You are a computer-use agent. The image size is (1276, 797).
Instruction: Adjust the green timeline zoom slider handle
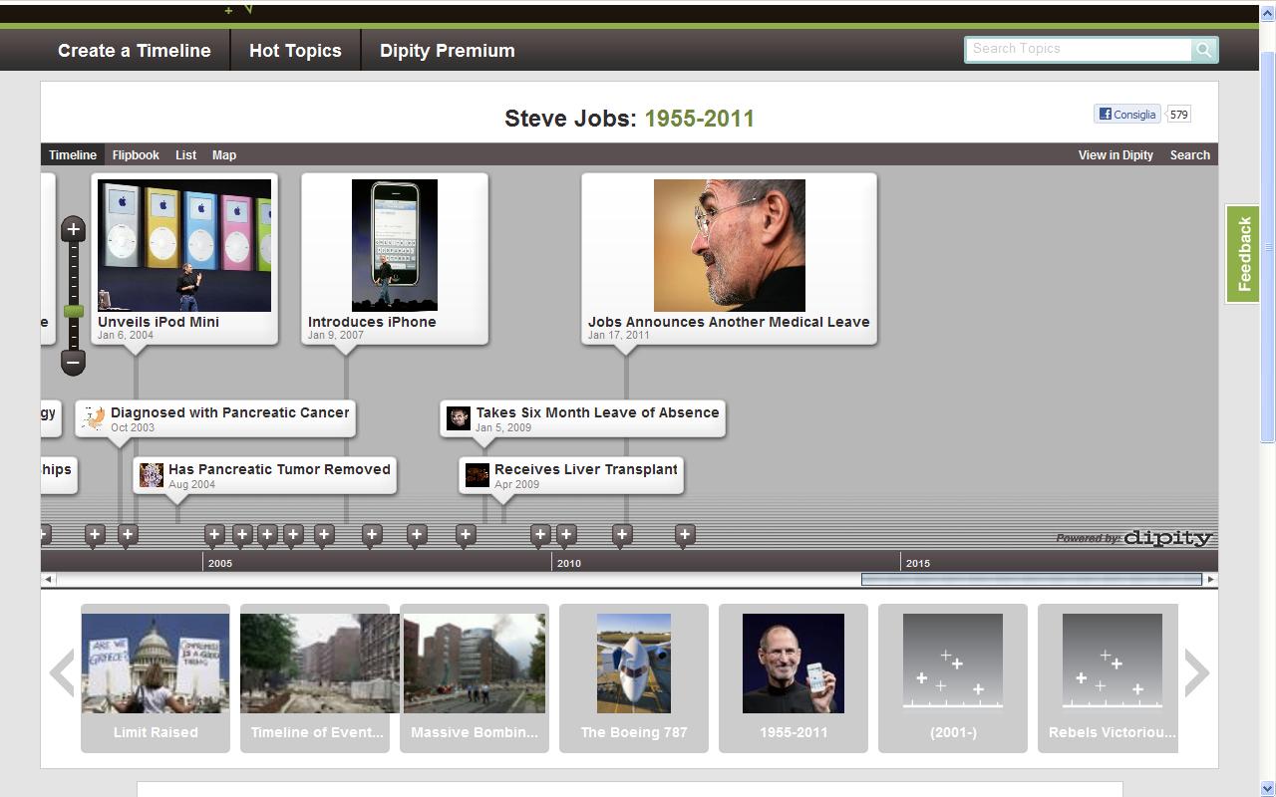point(73,312)
